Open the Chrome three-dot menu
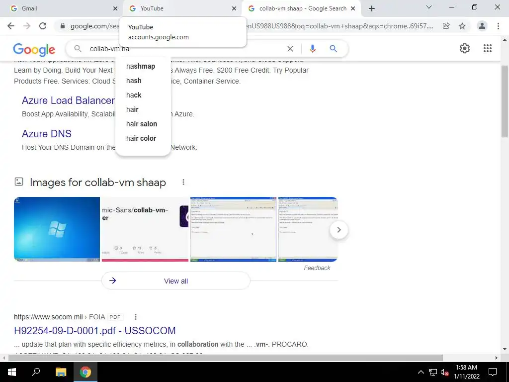The width and height of the screenshot is (509, 382). [498, 26]
